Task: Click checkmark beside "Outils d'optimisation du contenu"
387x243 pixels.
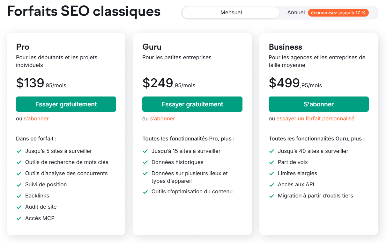Action: (x=145, y=192)
